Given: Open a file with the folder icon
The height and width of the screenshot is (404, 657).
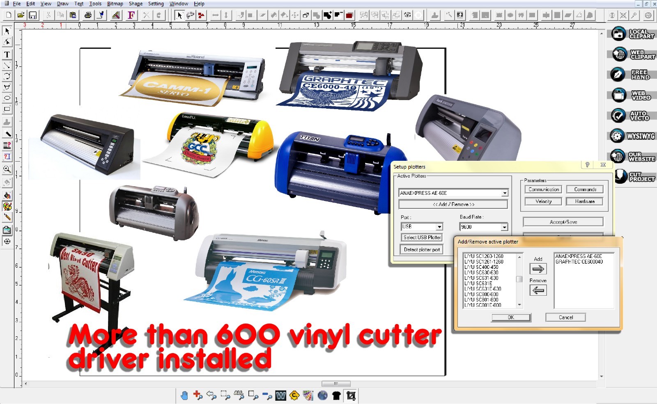Looking at the screenshot, I should tap(21, 16).
